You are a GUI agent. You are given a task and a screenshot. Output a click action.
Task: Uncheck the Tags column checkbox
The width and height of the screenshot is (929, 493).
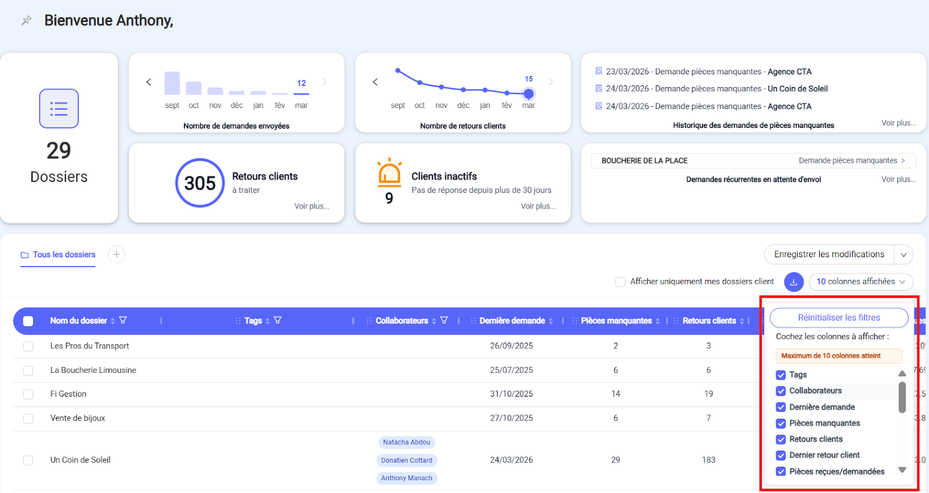click(x=781, y=375)
